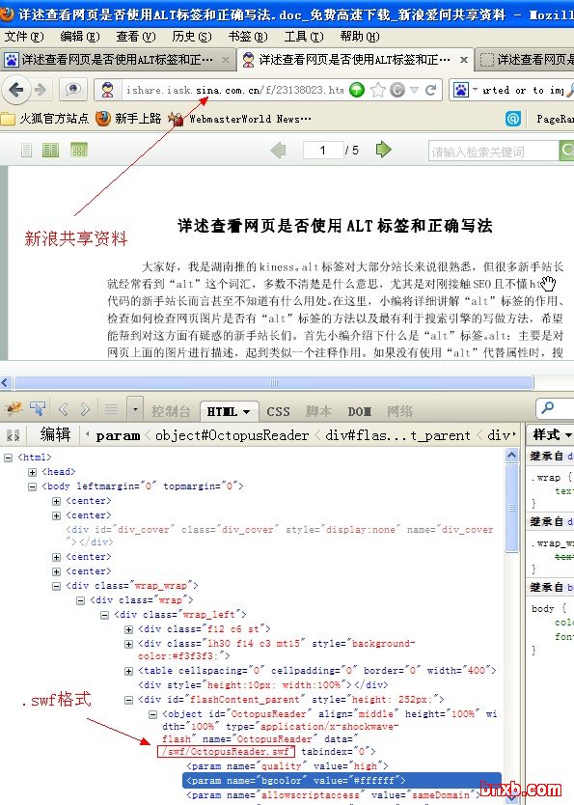The width and height of the screenshot is (574, 805).
Task: Select div#flas...t_parent in breadcrumb path
Action: click(x=397, y=435)
